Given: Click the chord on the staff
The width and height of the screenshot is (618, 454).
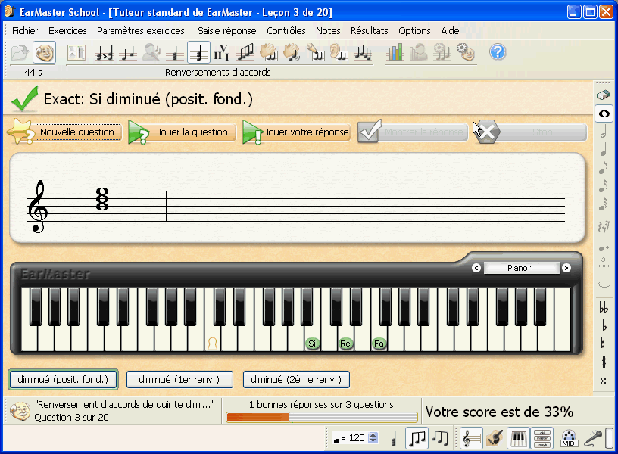Looking at the screenshot, I should pyautogui.click(x=102, y=199).
